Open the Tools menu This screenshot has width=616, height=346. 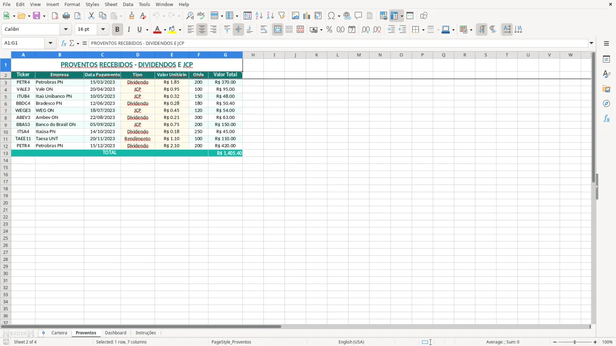(x=144, y=4)
